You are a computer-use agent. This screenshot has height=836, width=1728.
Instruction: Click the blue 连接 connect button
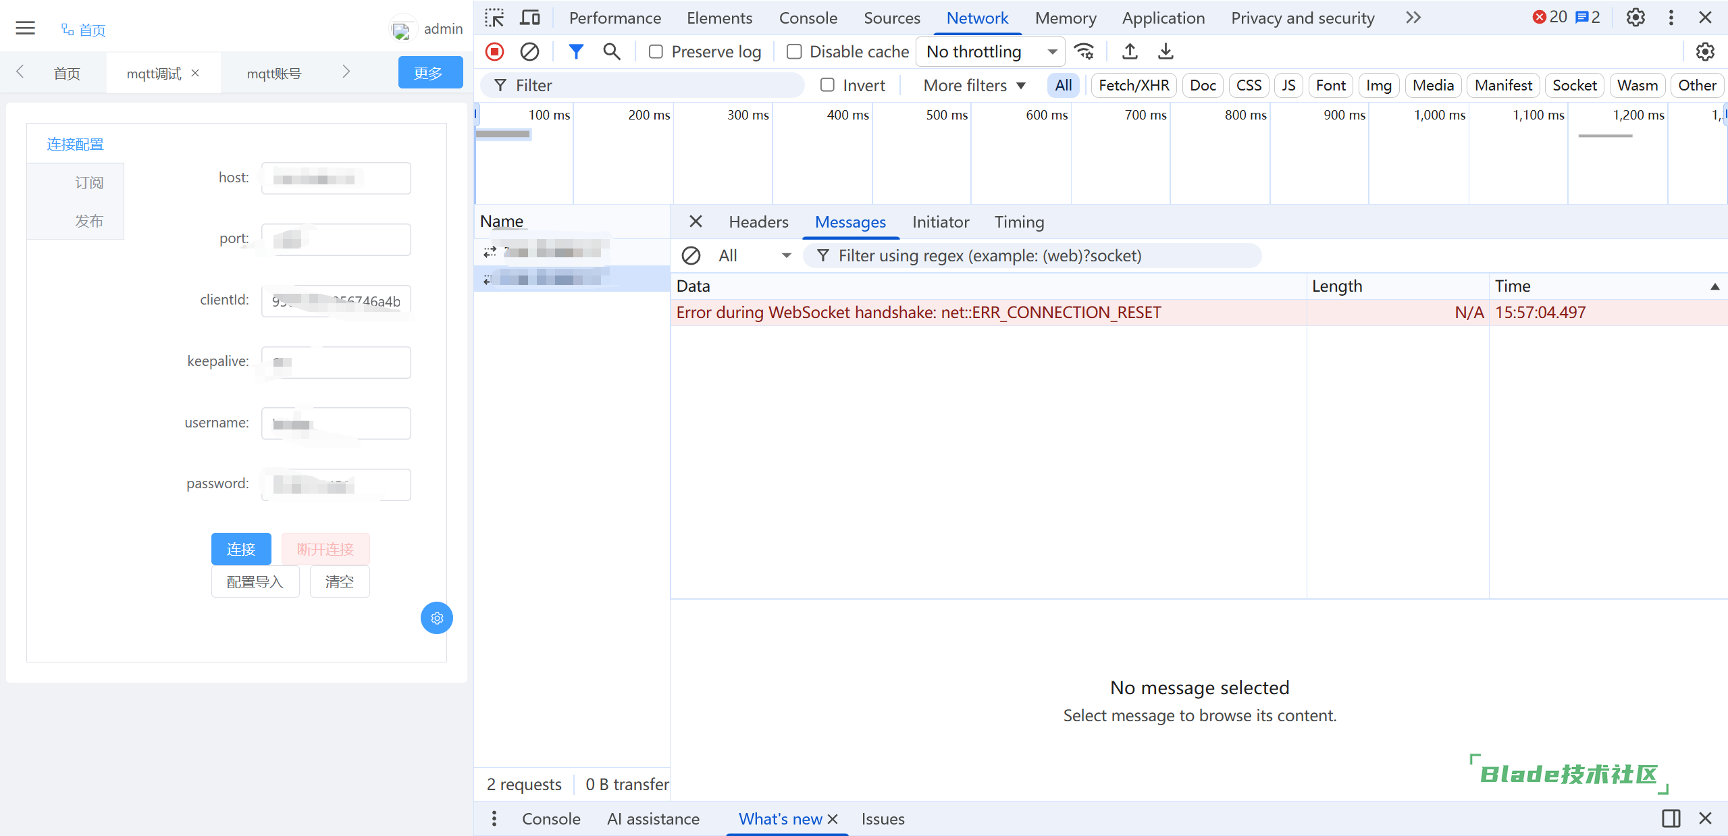click(x=241, y=549)
